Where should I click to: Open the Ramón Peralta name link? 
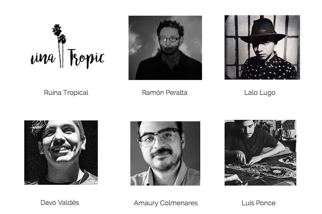coord(165,93)
